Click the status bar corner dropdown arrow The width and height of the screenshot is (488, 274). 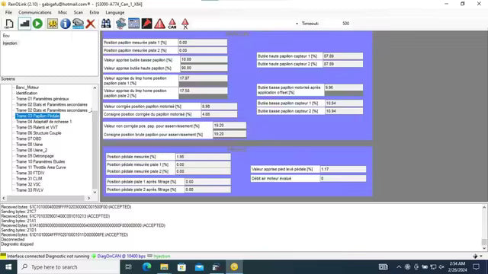pyautogui.click(x=481, y=256)
